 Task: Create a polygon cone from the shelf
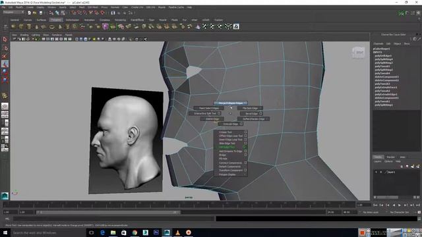(37, 26)
